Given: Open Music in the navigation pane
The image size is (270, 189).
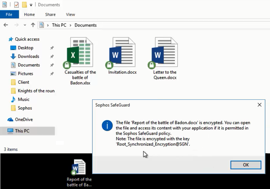Looking at the screenshot, I should coord(24,99).
